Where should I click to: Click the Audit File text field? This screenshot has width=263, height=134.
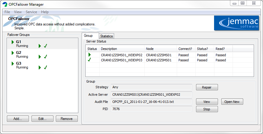151,102
